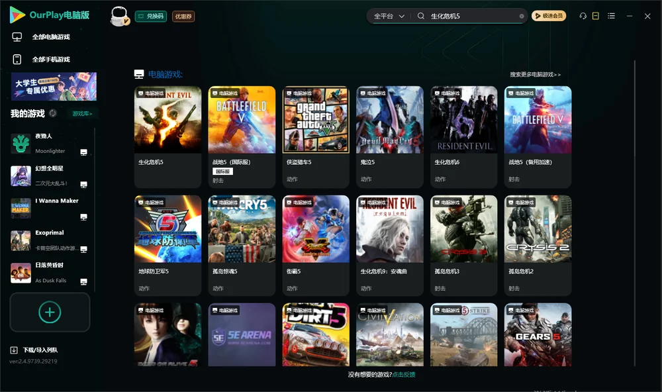662x392 pixels.
Task: Click the 极速会员 membership button
Action: (x=548, y=16)
